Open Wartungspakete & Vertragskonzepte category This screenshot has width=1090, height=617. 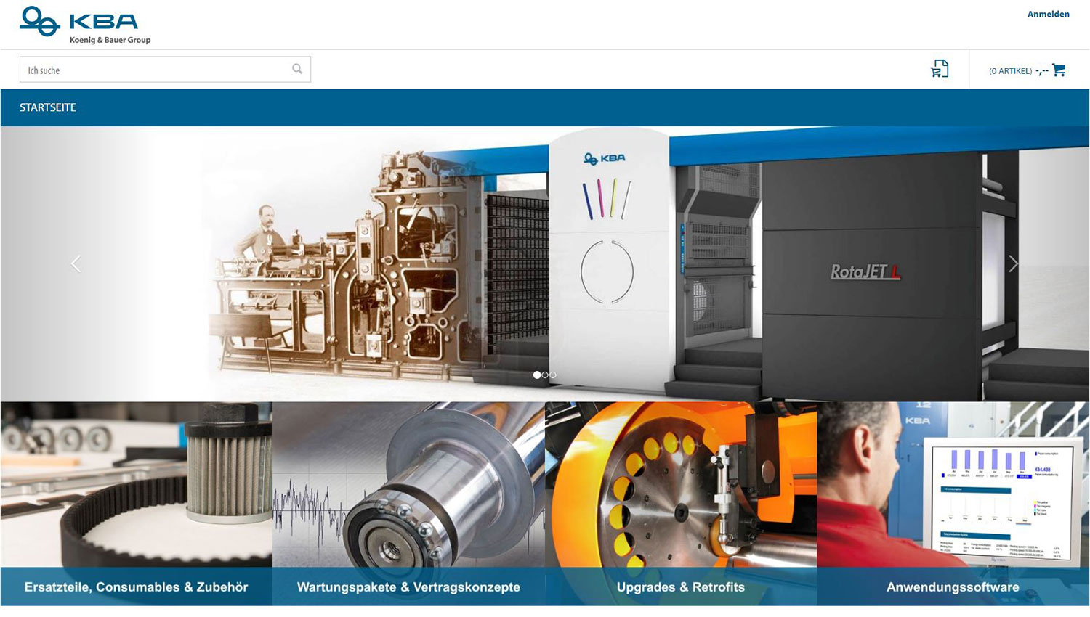(x=408, y=587)
